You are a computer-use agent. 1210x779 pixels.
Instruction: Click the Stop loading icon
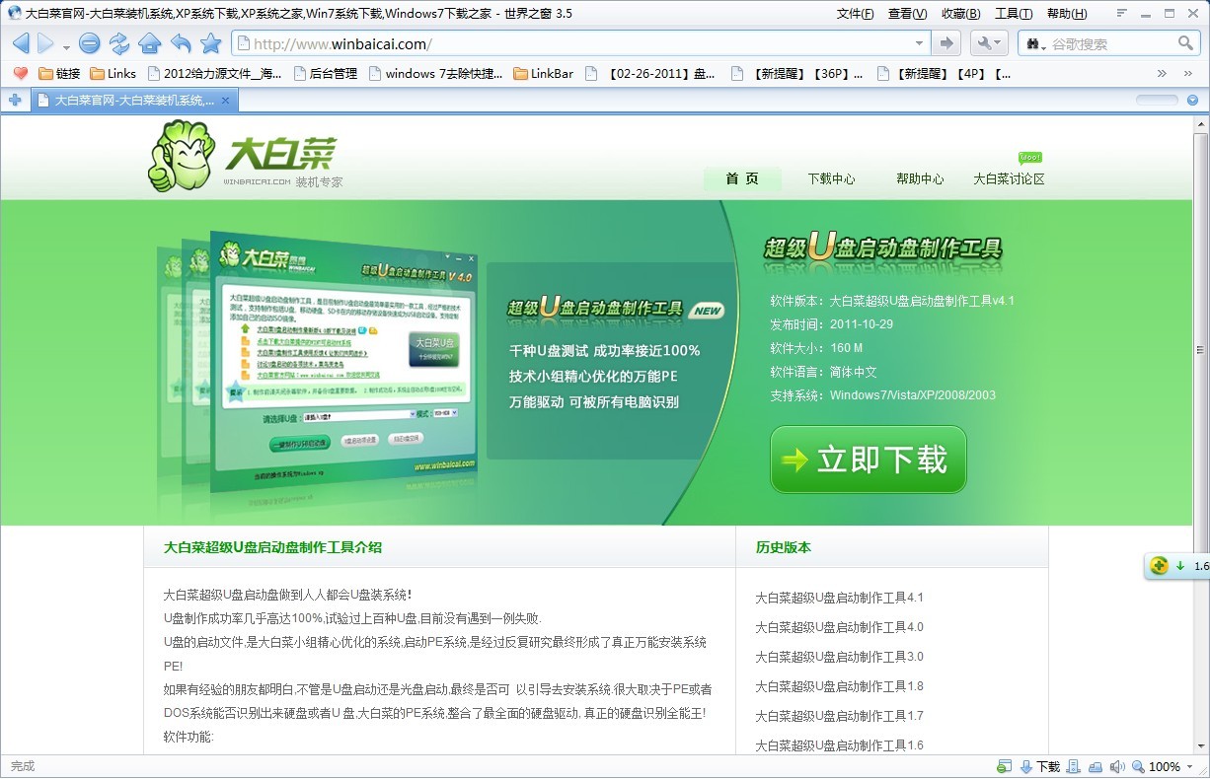(x=90, y=43)
